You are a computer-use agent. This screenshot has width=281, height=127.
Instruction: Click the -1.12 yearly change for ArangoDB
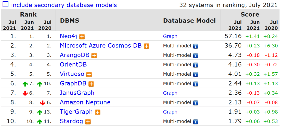(x=271, y=55)
